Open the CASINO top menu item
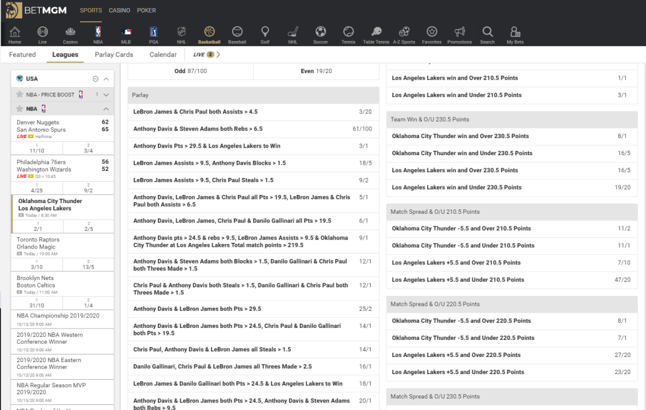 pyautogui.click(x=119, y=10)
